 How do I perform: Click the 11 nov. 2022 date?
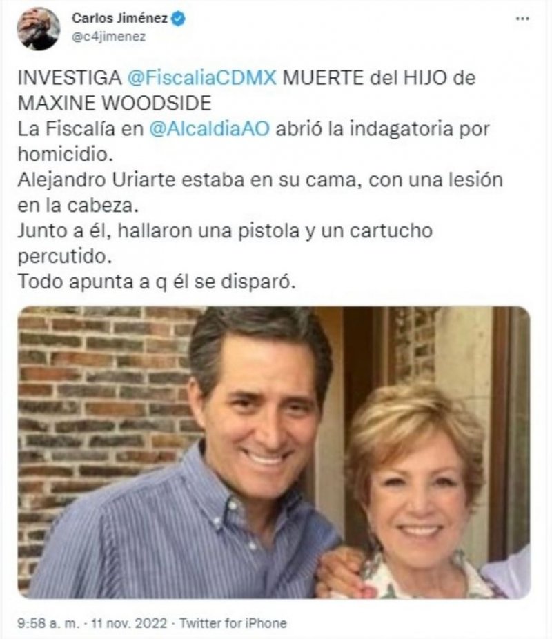click(x=129, y=623)
